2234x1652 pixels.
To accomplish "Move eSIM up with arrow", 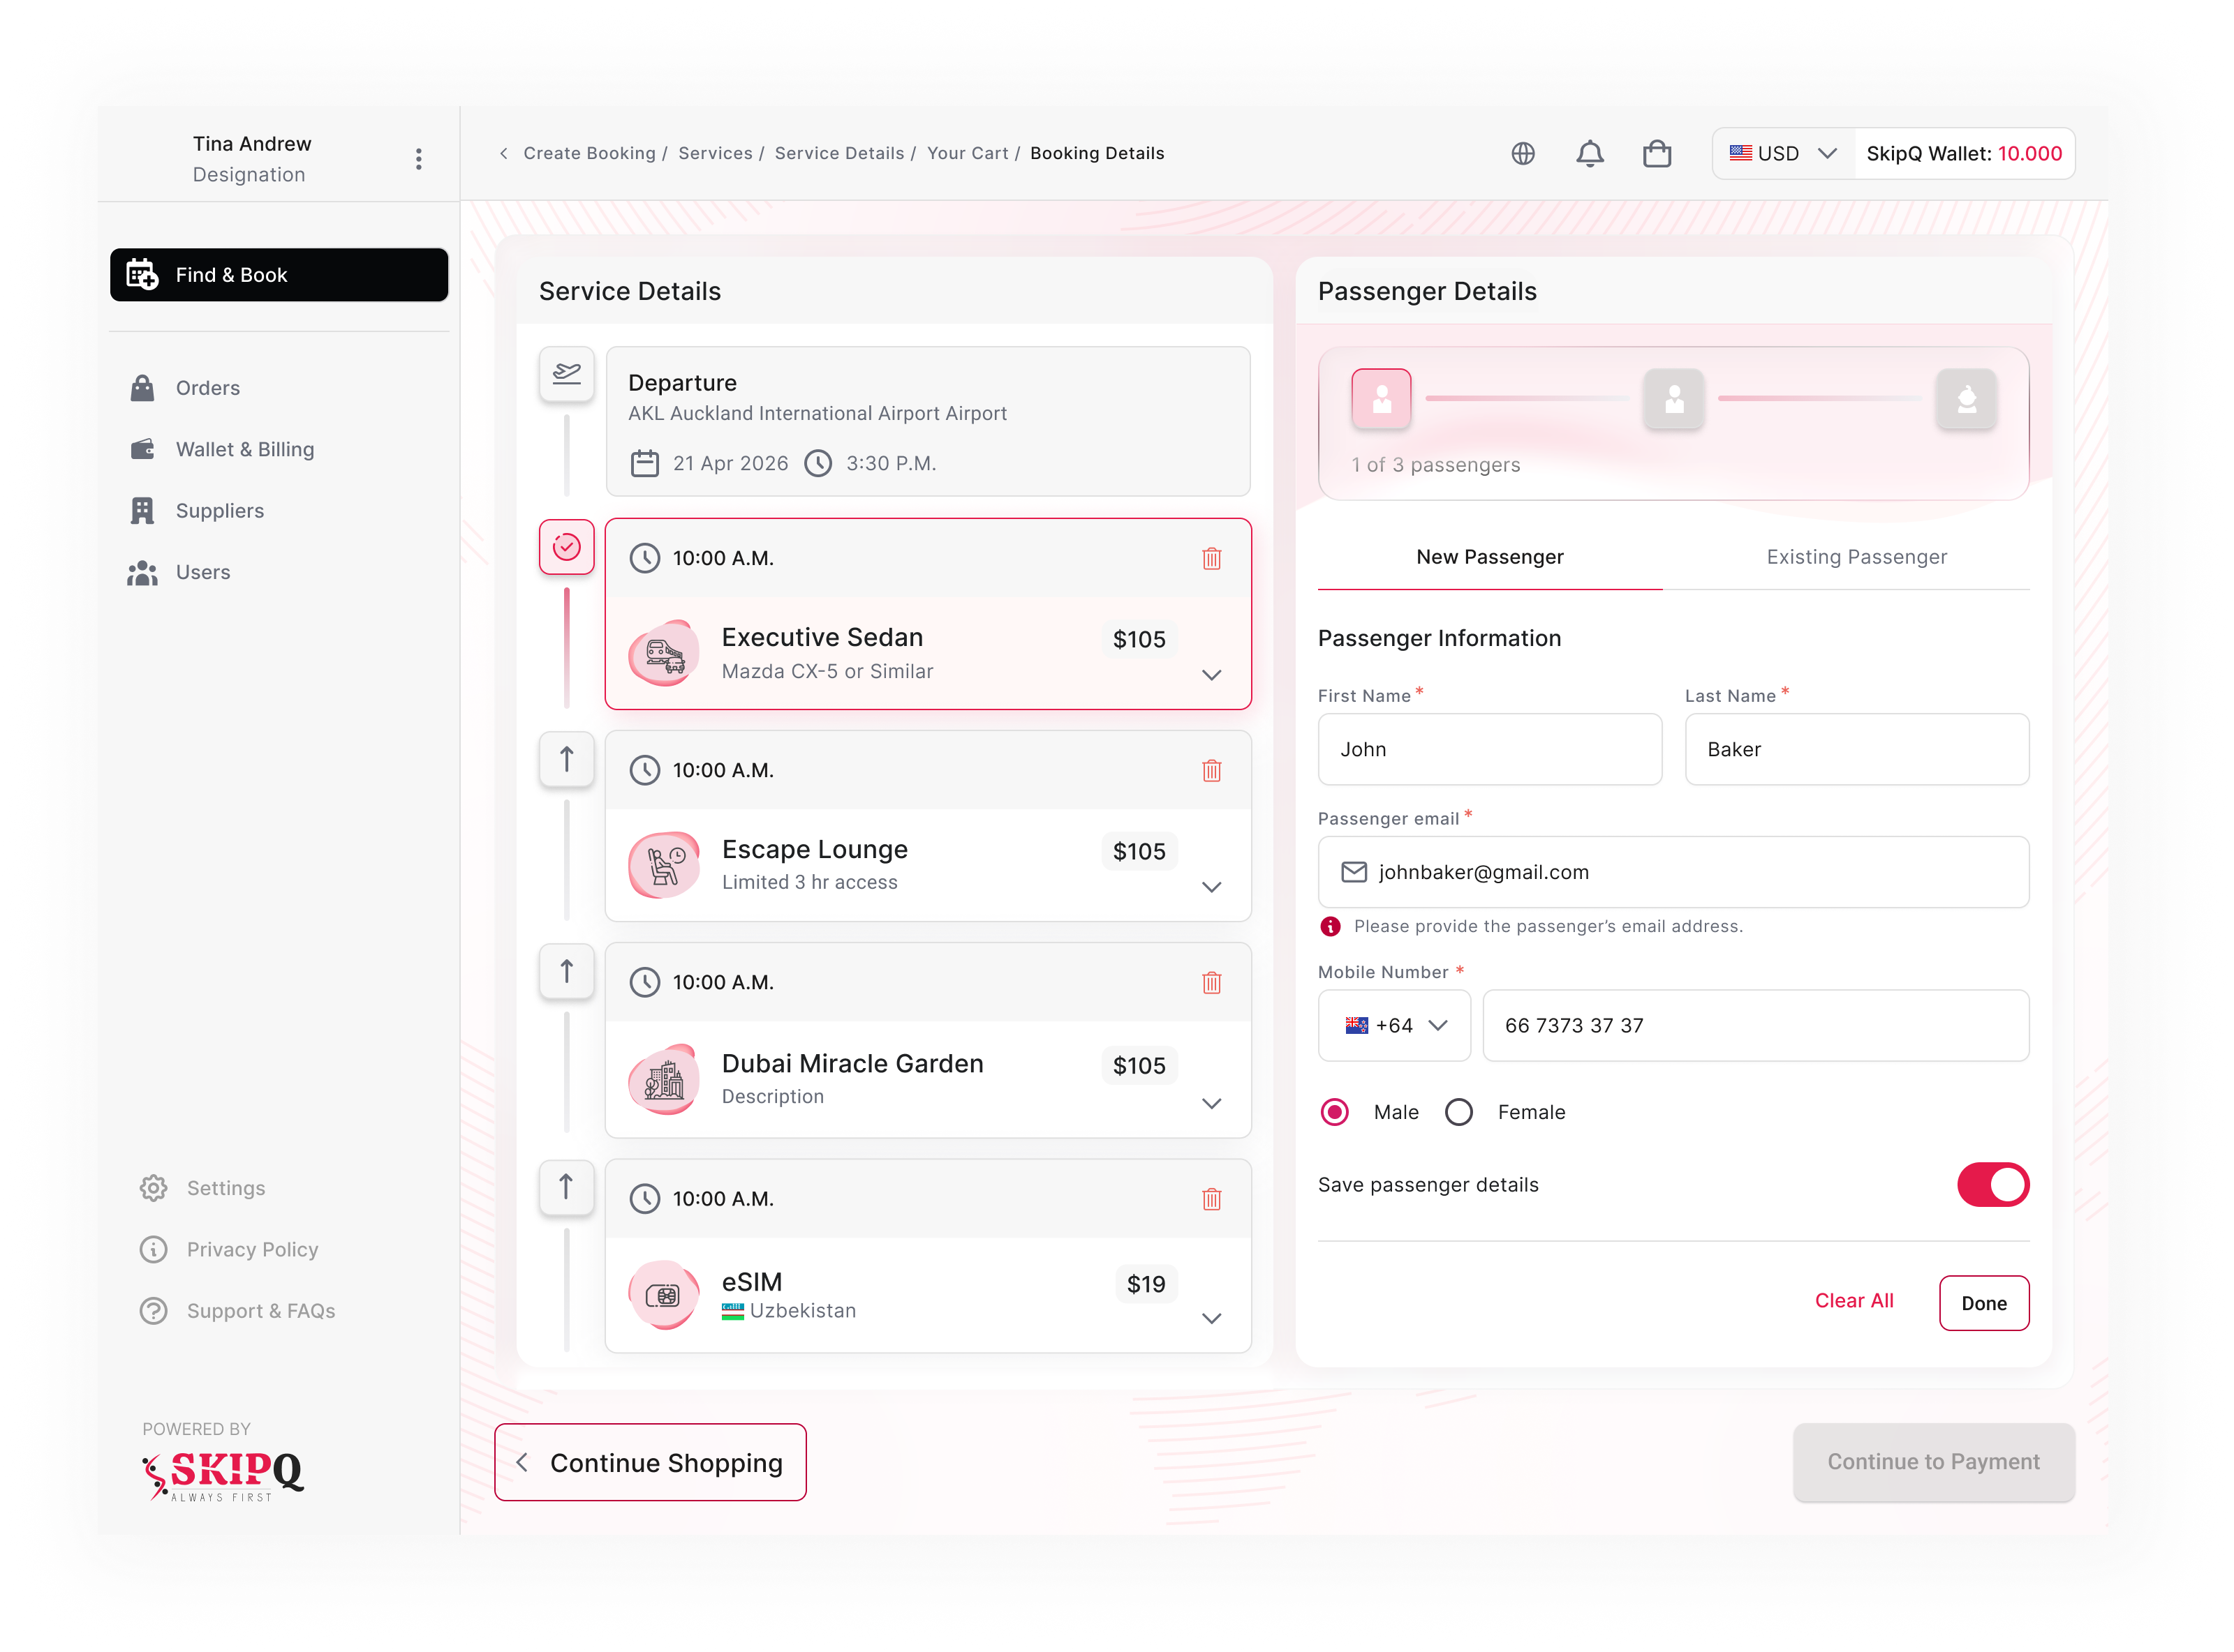I will pyautogui.click(x=566, y=1187).
